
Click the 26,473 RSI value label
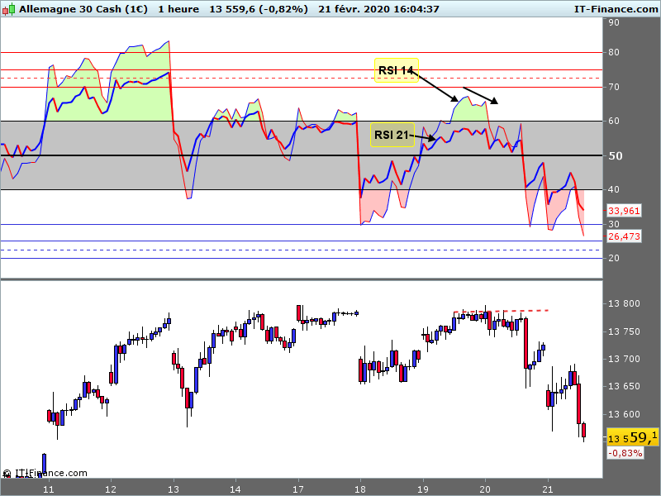click(x=625, y=236)
